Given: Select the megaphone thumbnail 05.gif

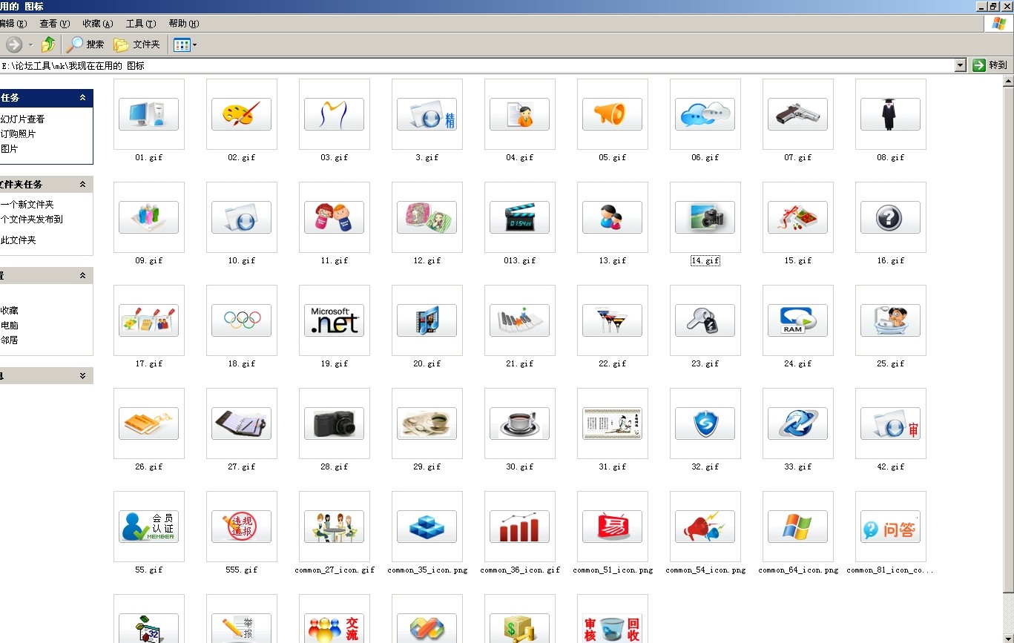Looking at the screenshot, I should tap(613, 114).
